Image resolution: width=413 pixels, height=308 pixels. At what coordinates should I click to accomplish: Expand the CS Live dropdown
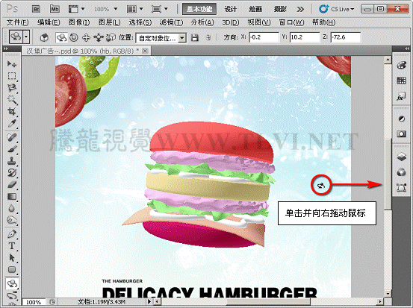[x=337, y=9]
